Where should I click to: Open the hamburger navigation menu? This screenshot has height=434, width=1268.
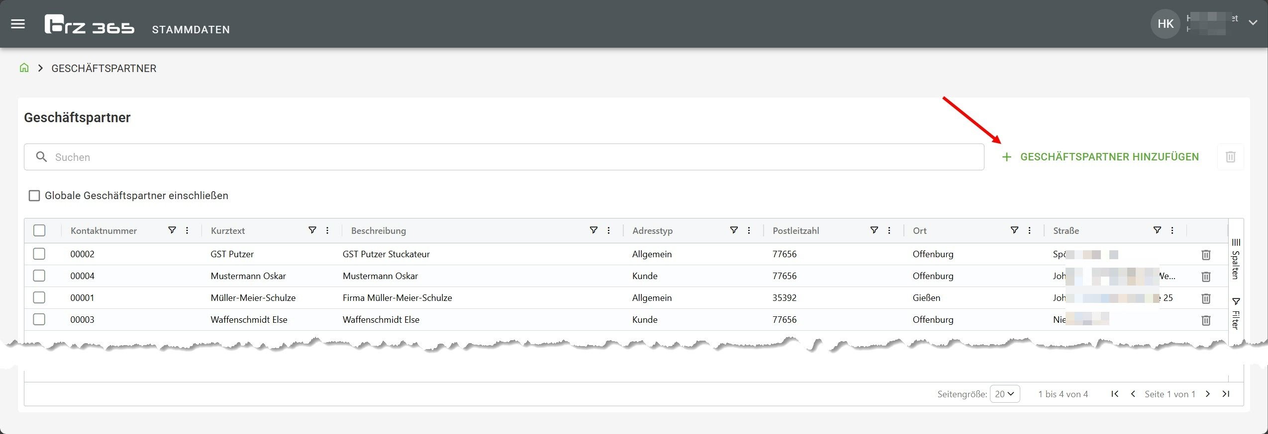(18, 24)
